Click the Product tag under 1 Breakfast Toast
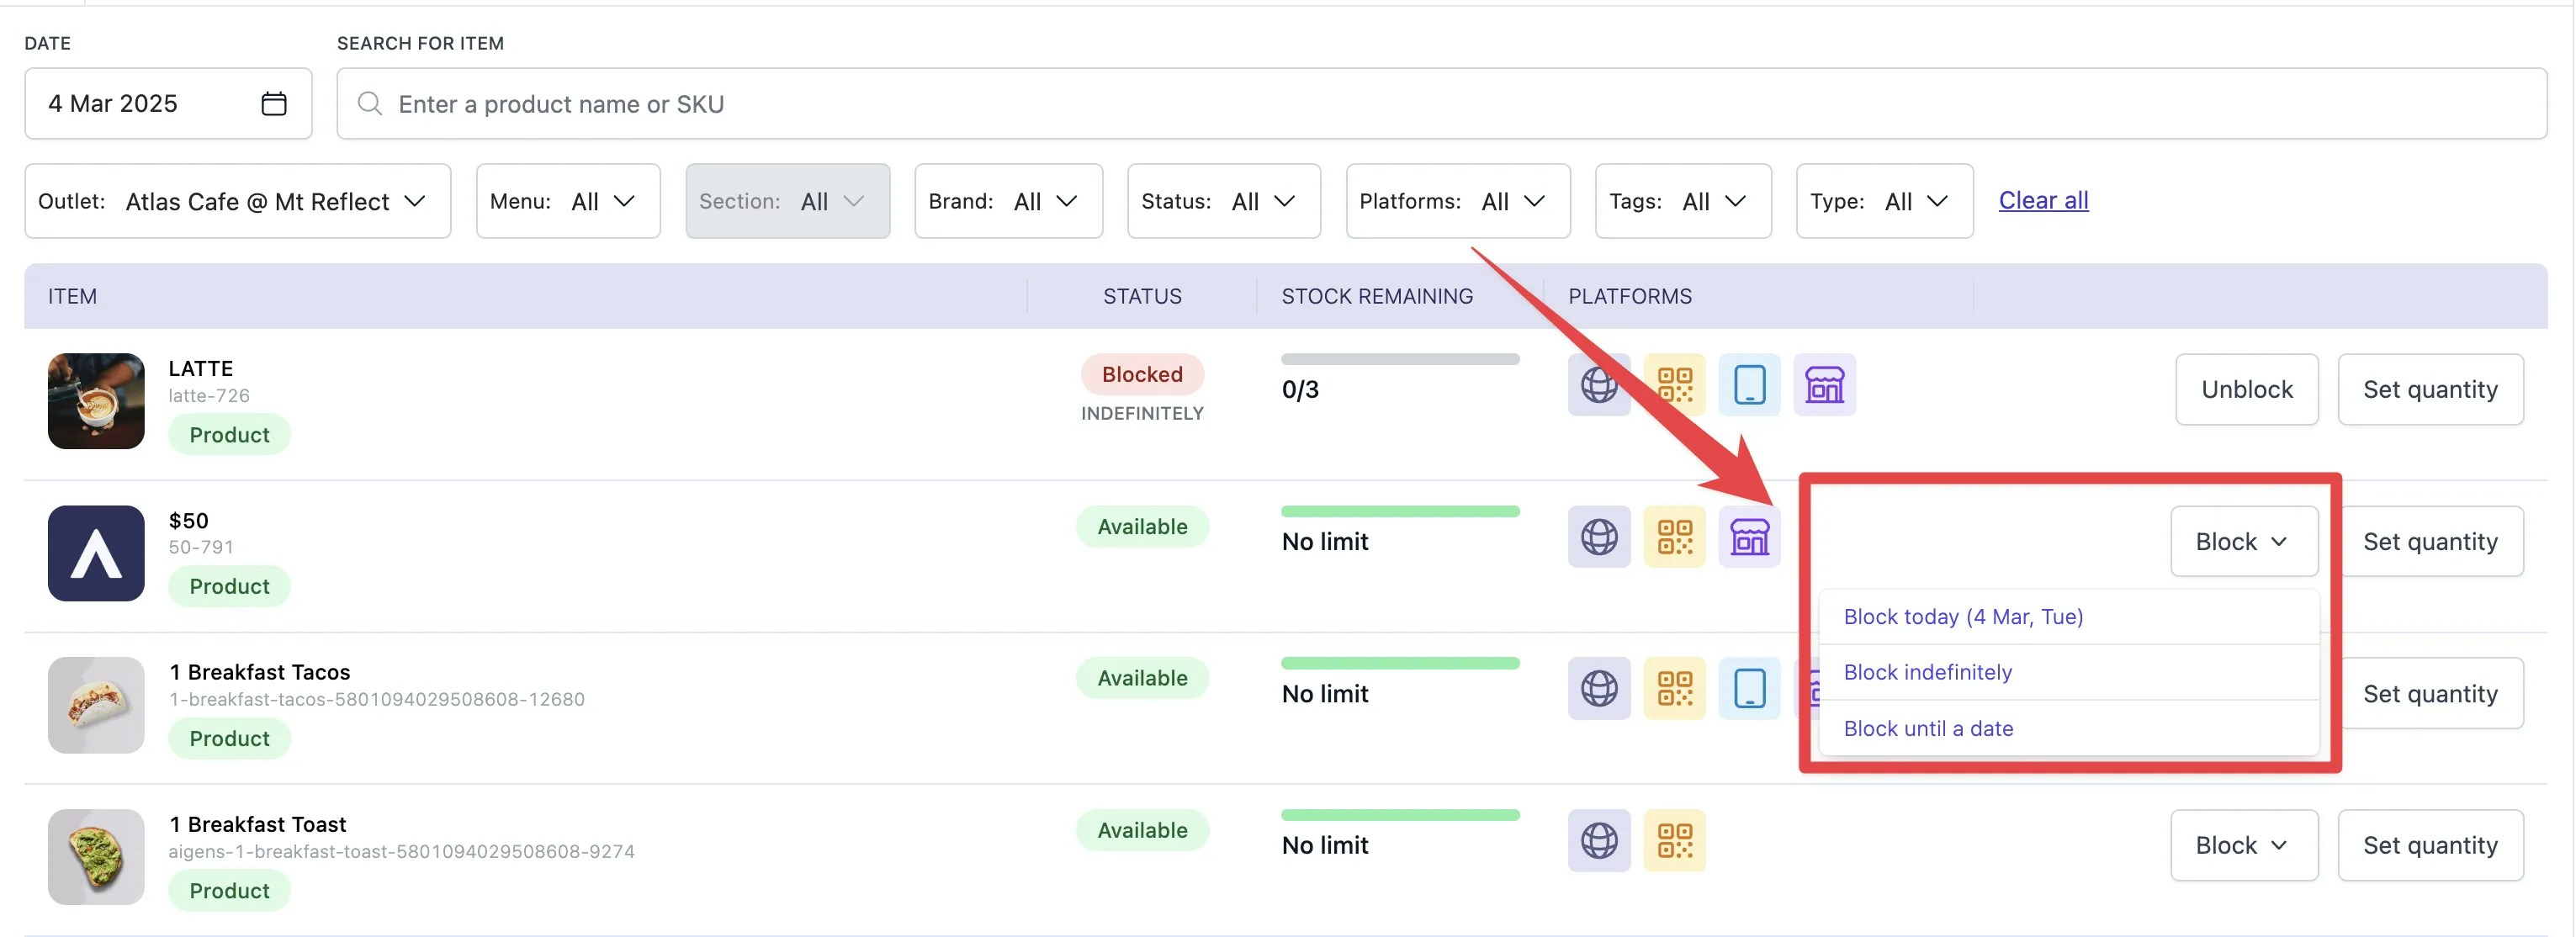 coord(229,890)
